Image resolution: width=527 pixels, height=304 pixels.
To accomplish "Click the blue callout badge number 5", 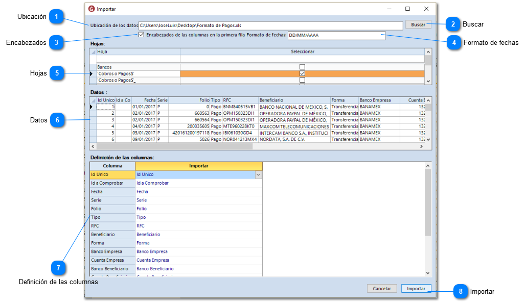I will pos(56,73).
